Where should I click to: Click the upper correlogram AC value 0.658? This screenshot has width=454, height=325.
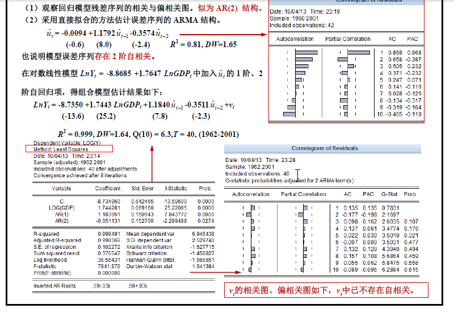tap(395, 60)
